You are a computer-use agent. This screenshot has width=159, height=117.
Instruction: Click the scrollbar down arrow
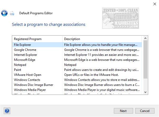pyautogui.click(x=145, y=92)
